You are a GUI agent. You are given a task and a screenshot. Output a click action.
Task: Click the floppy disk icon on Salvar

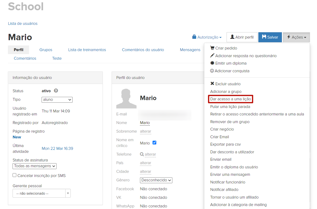coord(264,37)
